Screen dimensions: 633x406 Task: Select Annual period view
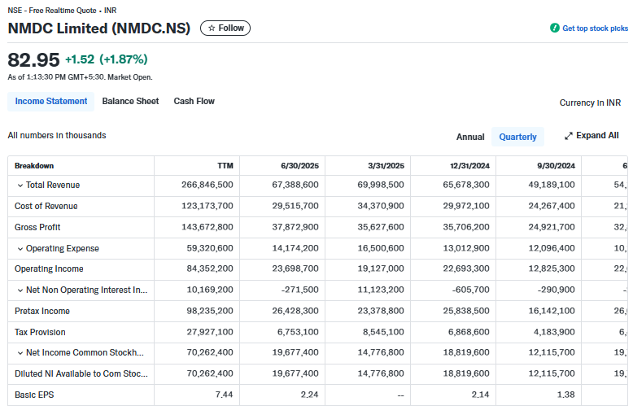pos(470,137)
